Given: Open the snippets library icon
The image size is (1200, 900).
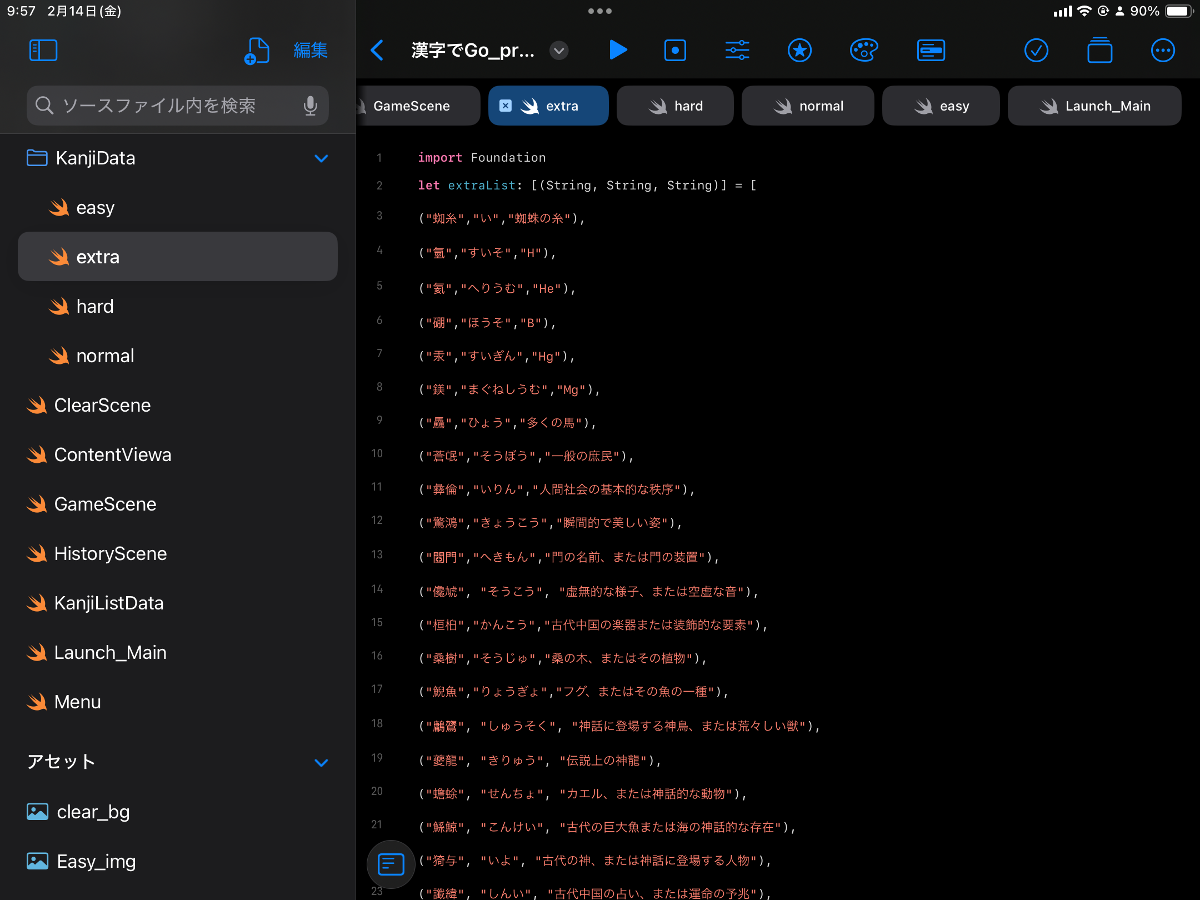Looking at the screenshot, I should (x=931, y=50).
